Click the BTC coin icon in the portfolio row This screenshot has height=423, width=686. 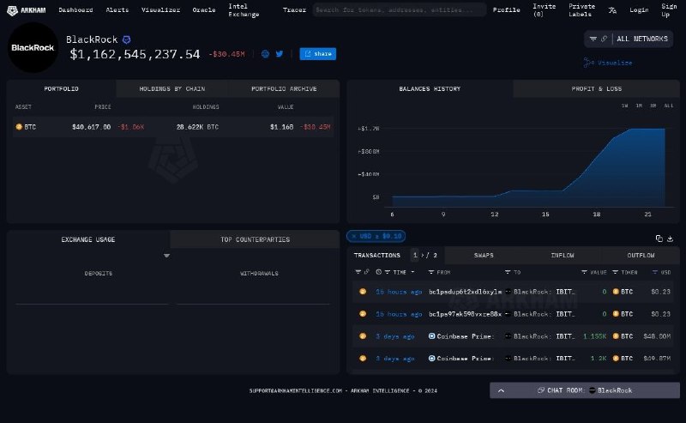(x=19, y=127)
